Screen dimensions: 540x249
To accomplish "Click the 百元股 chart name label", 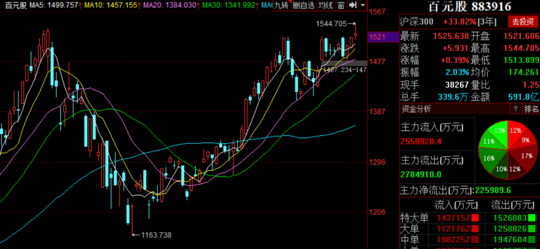I will [x=16, y=5].
